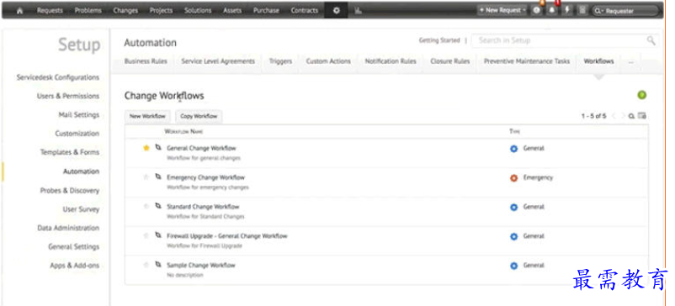Screen dimensions: 675x306
Task: Click the New Workflow button
Action: pos(147,116)
